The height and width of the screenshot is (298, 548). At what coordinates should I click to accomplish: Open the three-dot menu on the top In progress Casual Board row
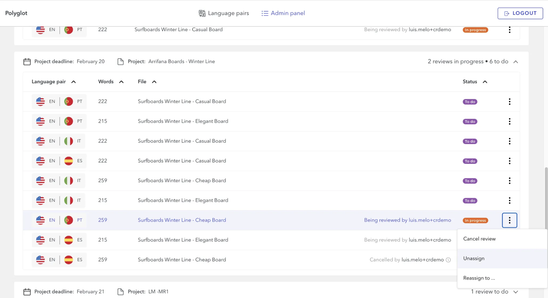pyautogui.click(x=510, y=30)
